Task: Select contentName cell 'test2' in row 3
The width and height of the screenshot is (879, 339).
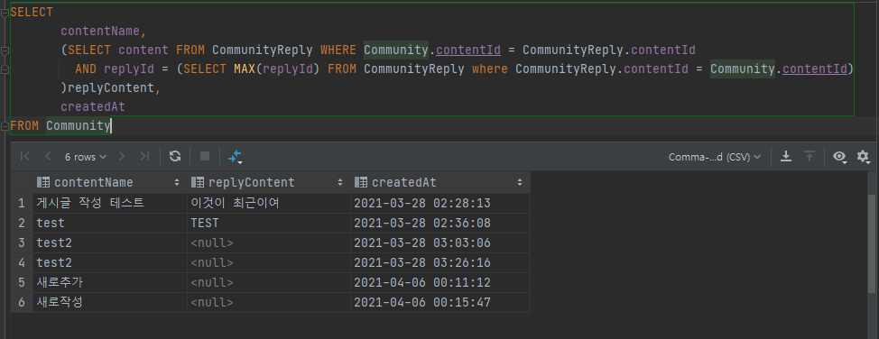Action: pyautogui.click(x=110, y=243)
